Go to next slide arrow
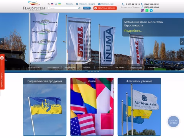This screenshot has height=138, width=184. (x=182, y=42)
